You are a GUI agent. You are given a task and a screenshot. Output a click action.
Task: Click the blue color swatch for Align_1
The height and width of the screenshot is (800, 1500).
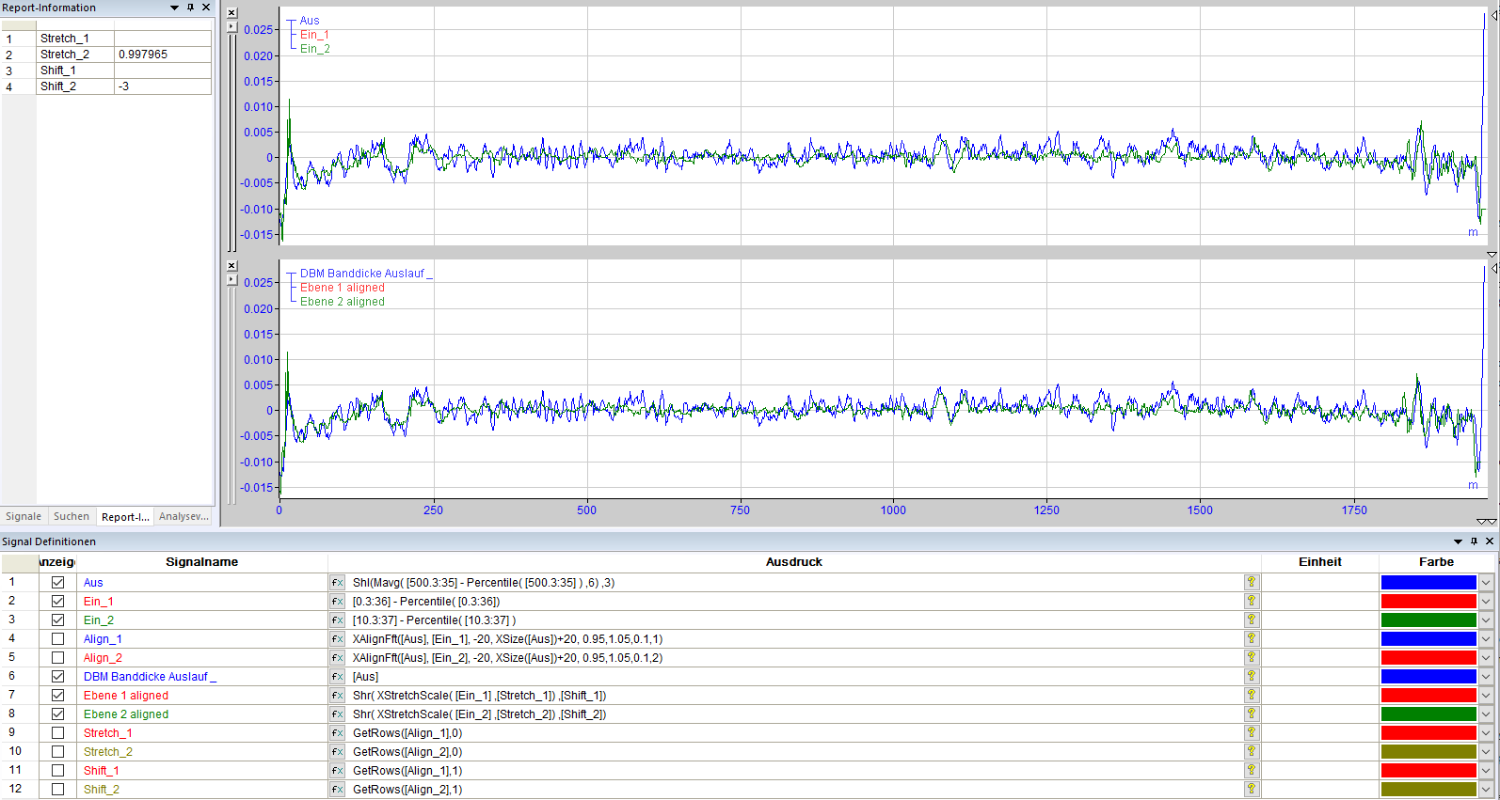[x=1428, y=639]
